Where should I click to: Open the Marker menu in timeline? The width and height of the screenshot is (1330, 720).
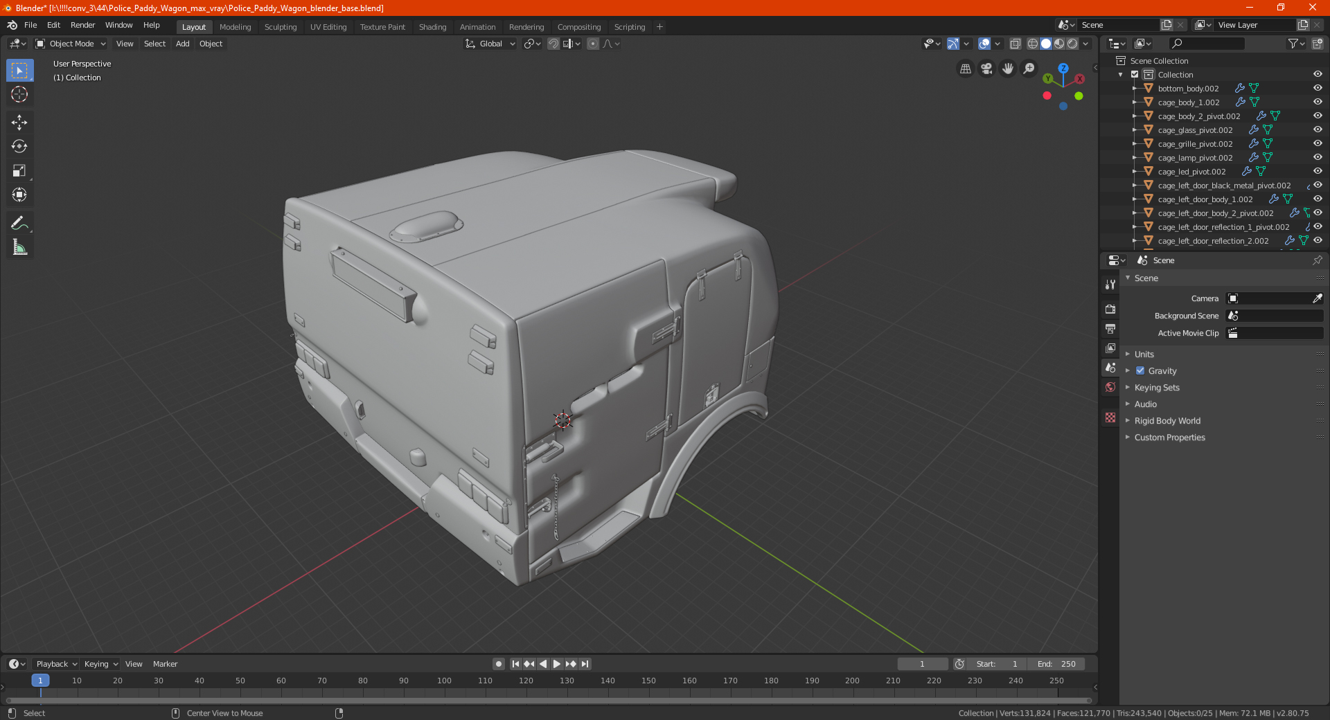tap(165, 664)
